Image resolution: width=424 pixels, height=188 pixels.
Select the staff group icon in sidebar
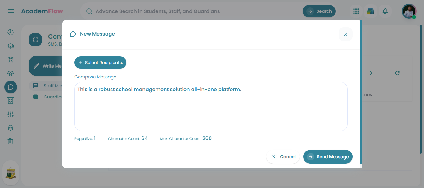tap(10, 73)
